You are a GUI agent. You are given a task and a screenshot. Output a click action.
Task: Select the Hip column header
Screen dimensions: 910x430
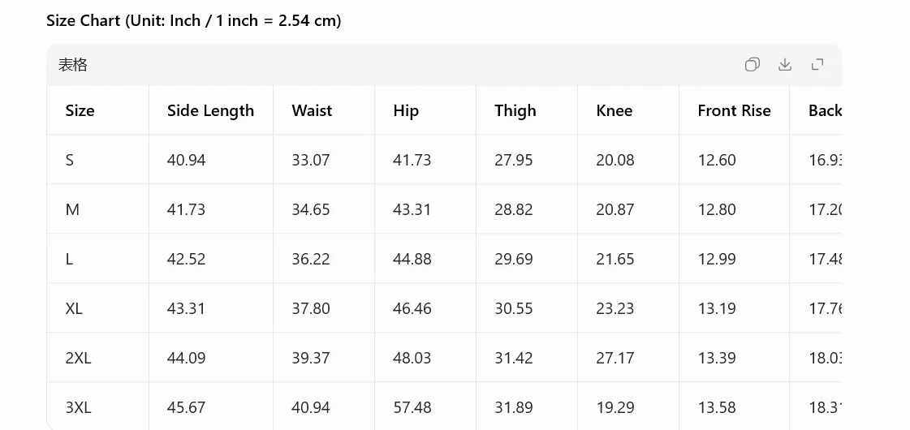406,111
